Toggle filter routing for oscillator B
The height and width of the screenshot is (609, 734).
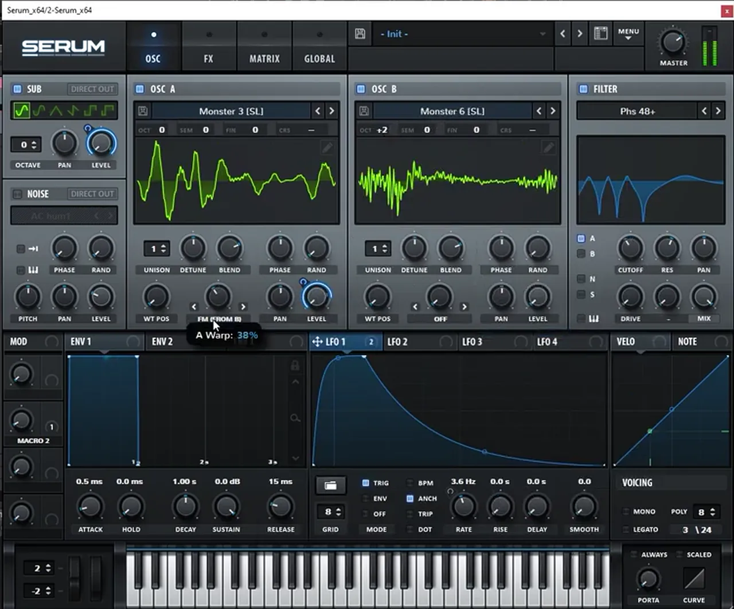click(581, 253)
